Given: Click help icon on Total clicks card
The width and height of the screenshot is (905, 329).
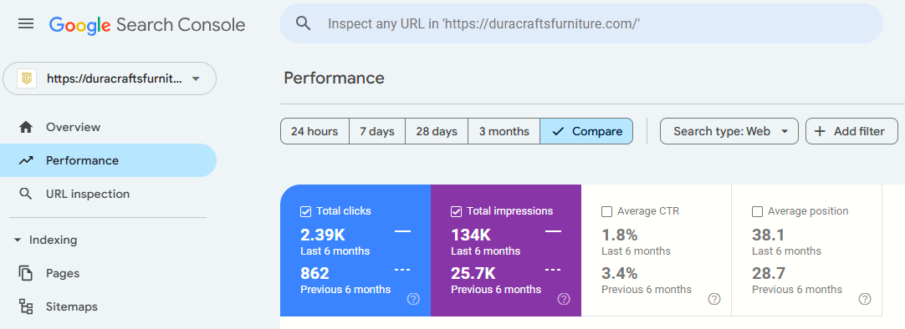Looking at the screenshot, I should click(413, 298).
